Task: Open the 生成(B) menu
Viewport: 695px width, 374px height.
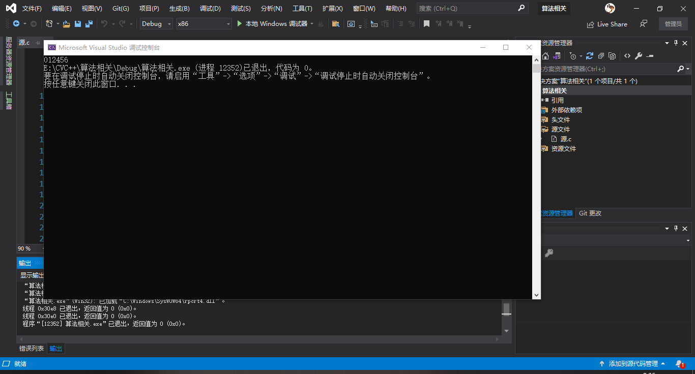Action: click(x=179, y=9)
